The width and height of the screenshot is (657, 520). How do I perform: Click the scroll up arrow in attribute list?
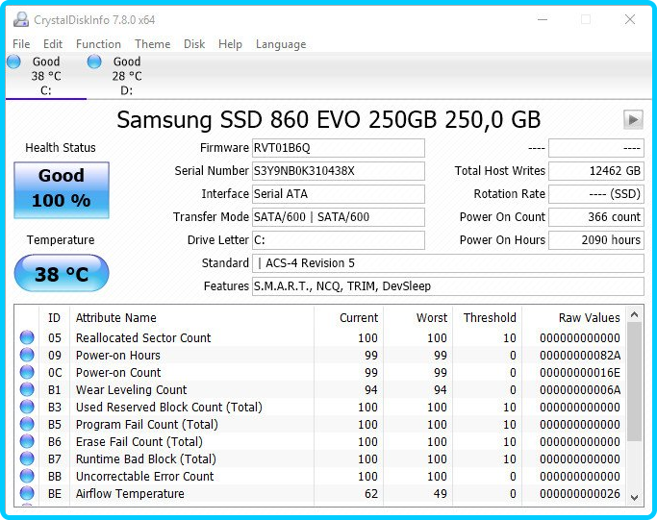tap(634, 314)
